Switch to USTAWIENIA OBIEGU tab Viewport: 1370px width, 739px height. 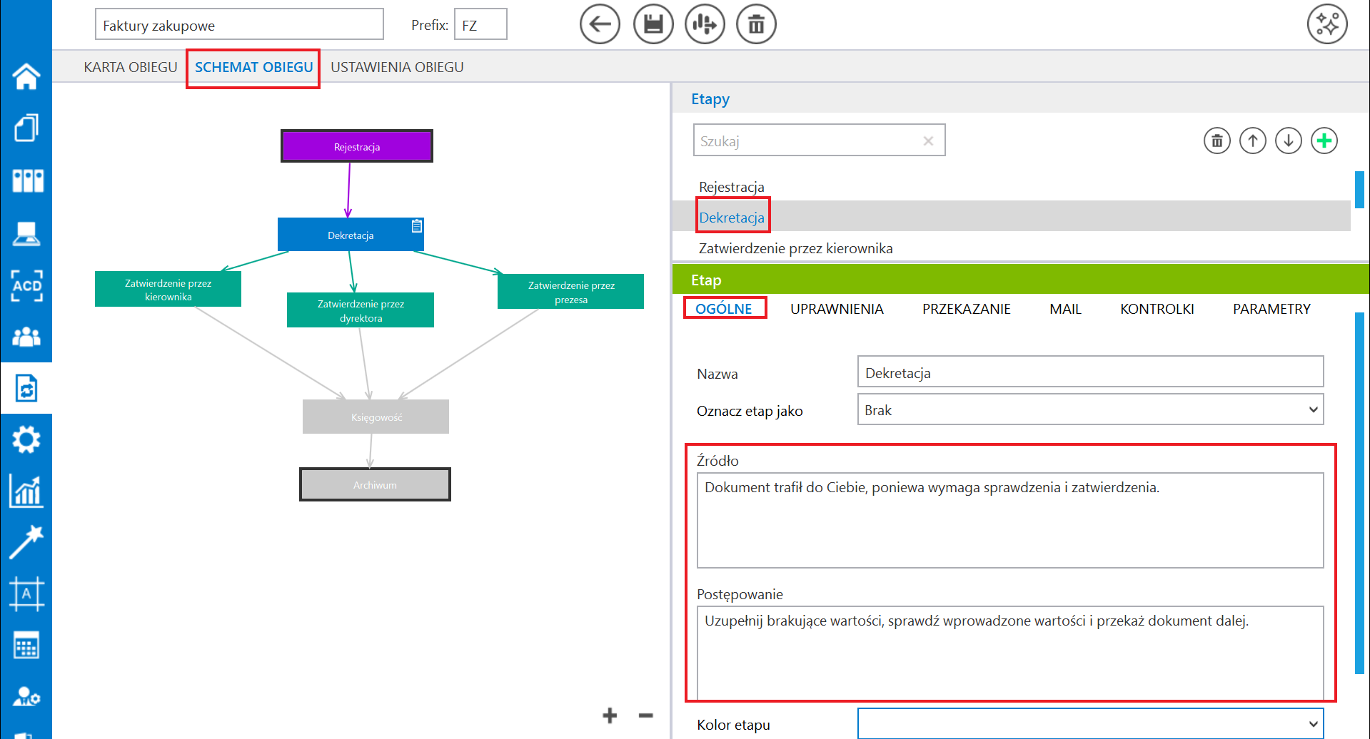click(397, 67)
